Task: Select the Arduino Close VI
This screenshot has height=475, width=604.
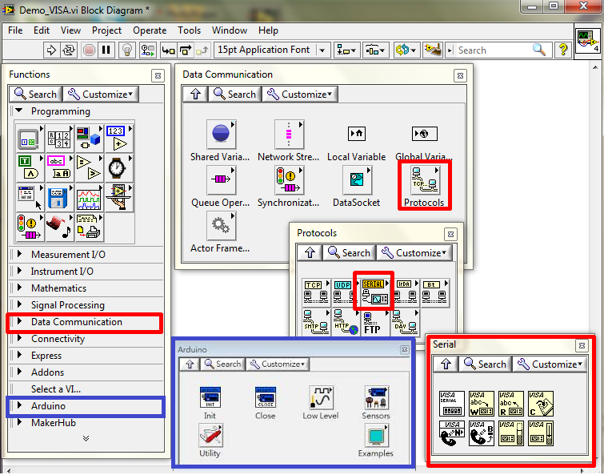Action: (266, 397)
